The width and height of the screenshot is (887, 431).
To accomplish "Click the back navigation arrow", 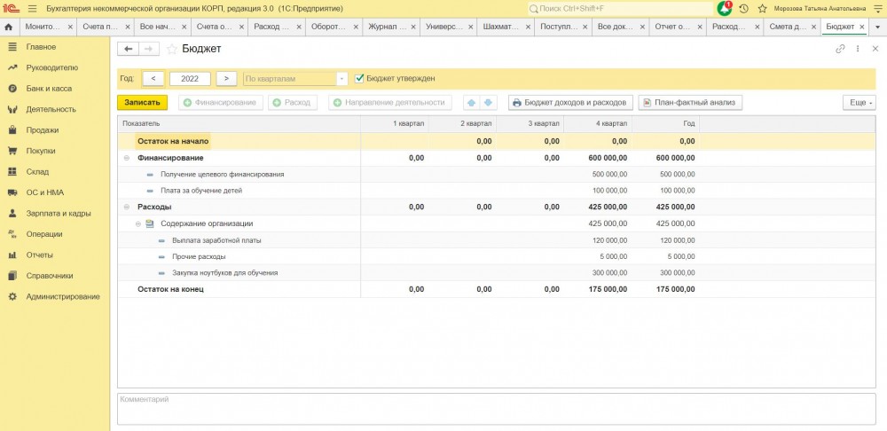I will [x=130, y=49].
